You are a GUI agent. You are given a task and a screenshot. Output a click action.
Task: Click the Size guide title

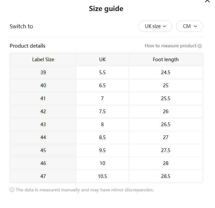coord(106,9)
